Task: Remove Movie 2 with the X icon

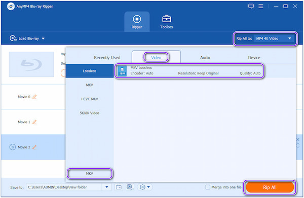Action: (x=298, y=139)
